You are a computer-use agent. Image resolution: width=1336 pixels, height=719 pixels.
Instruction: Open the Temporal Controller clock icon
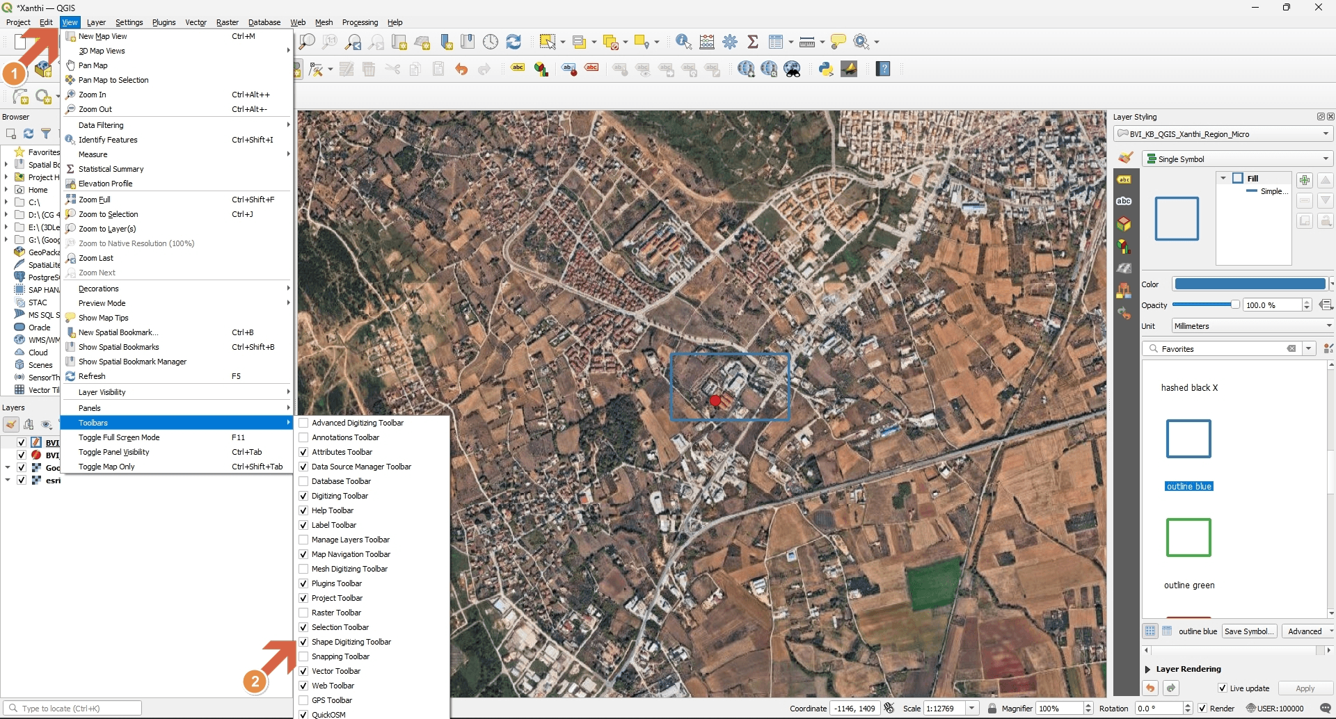pos(491,42)
